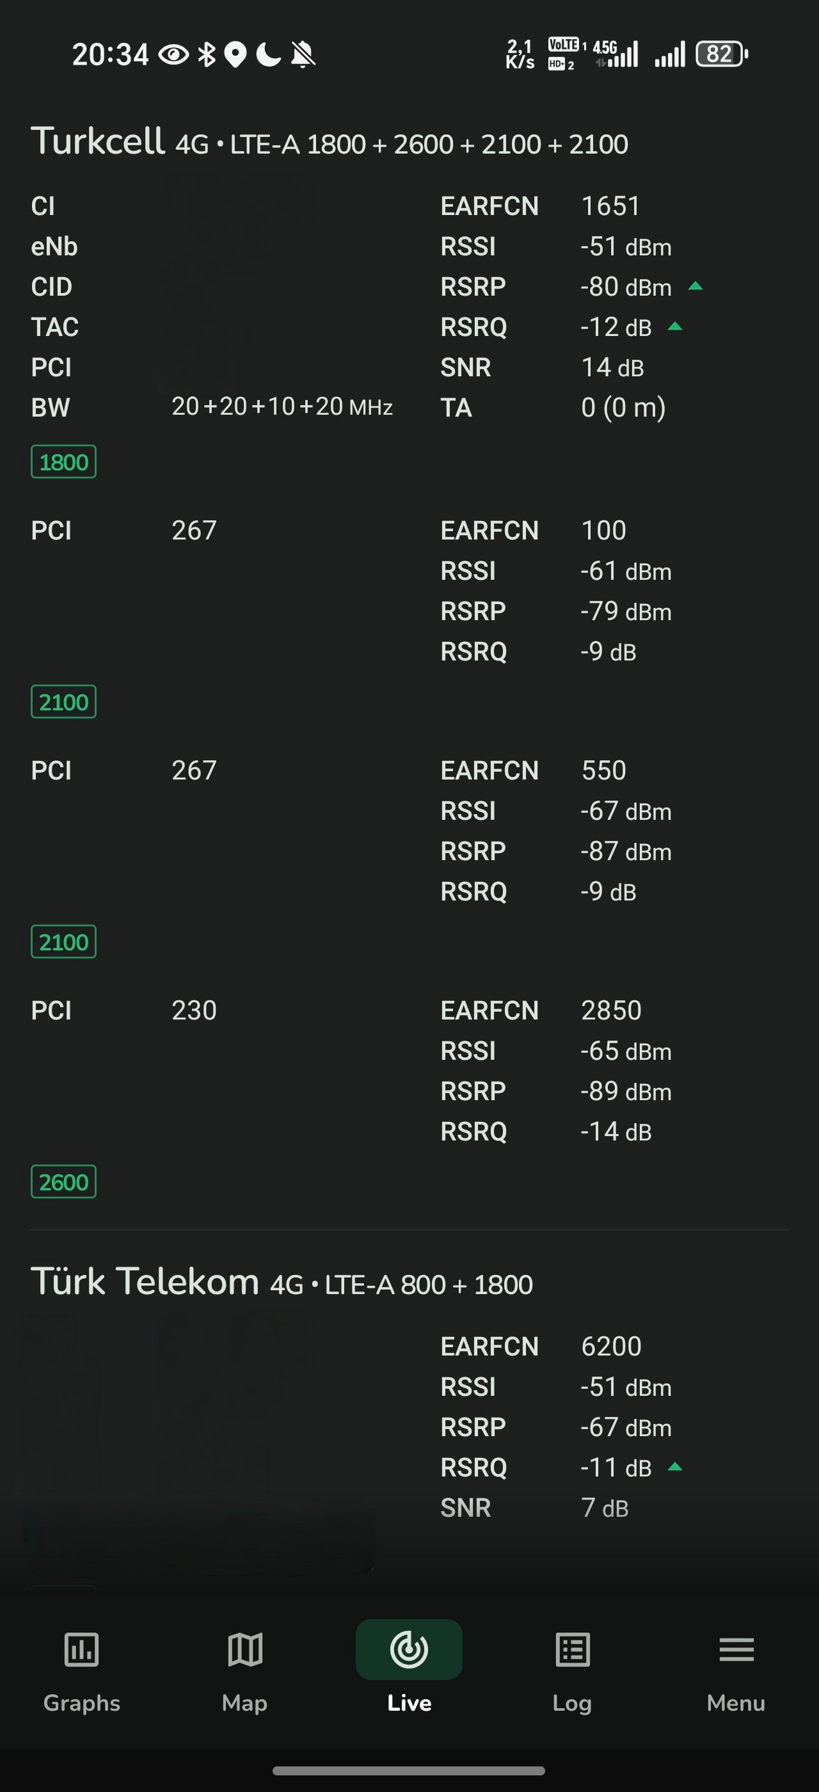Tap the Bluetooth status icon
819x1792 pixels.
pos(207,54)
